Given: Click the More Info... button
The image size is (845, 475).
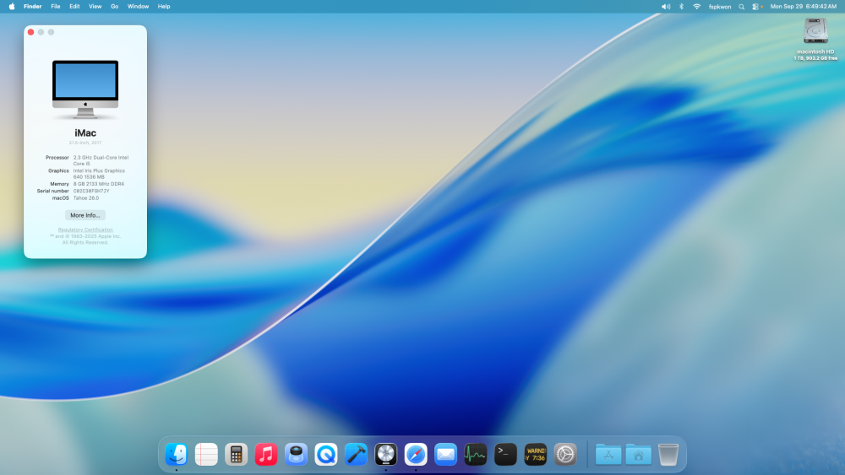Looking at the screenshot, I should coord(85,215).
